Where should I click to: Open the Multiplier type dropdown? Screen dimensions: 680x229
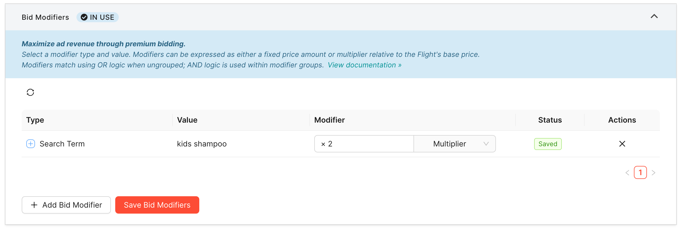coord(455,144)
